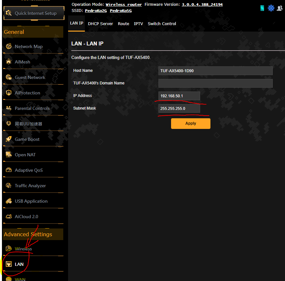Select USB Application in sidebar
Viewport: 285px width, 281px height.
[33, 201]
